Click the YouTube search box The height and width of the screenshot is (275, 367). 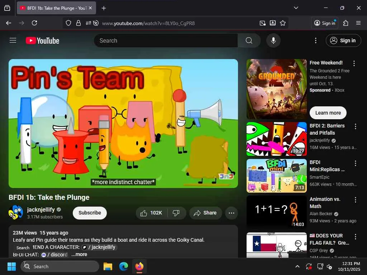point(166,40)
